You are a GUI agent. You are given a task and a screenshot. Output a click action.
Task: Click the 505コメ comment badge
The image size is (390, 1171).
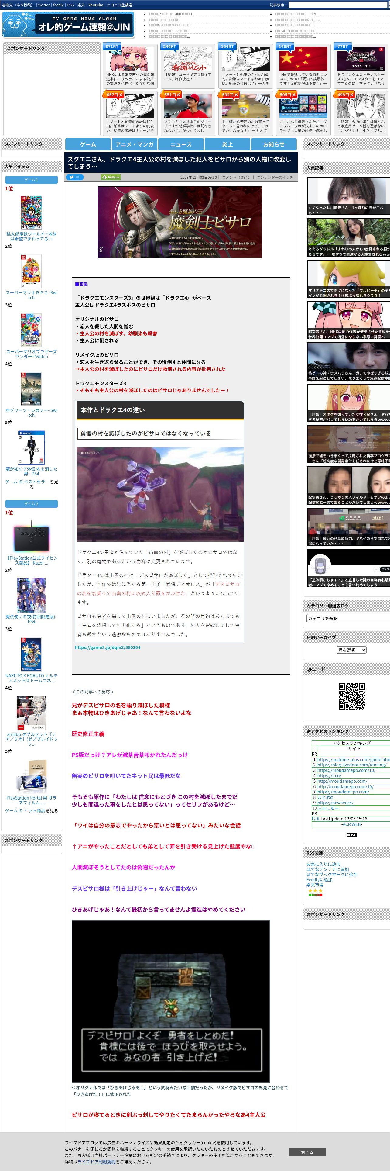(287, 95)
